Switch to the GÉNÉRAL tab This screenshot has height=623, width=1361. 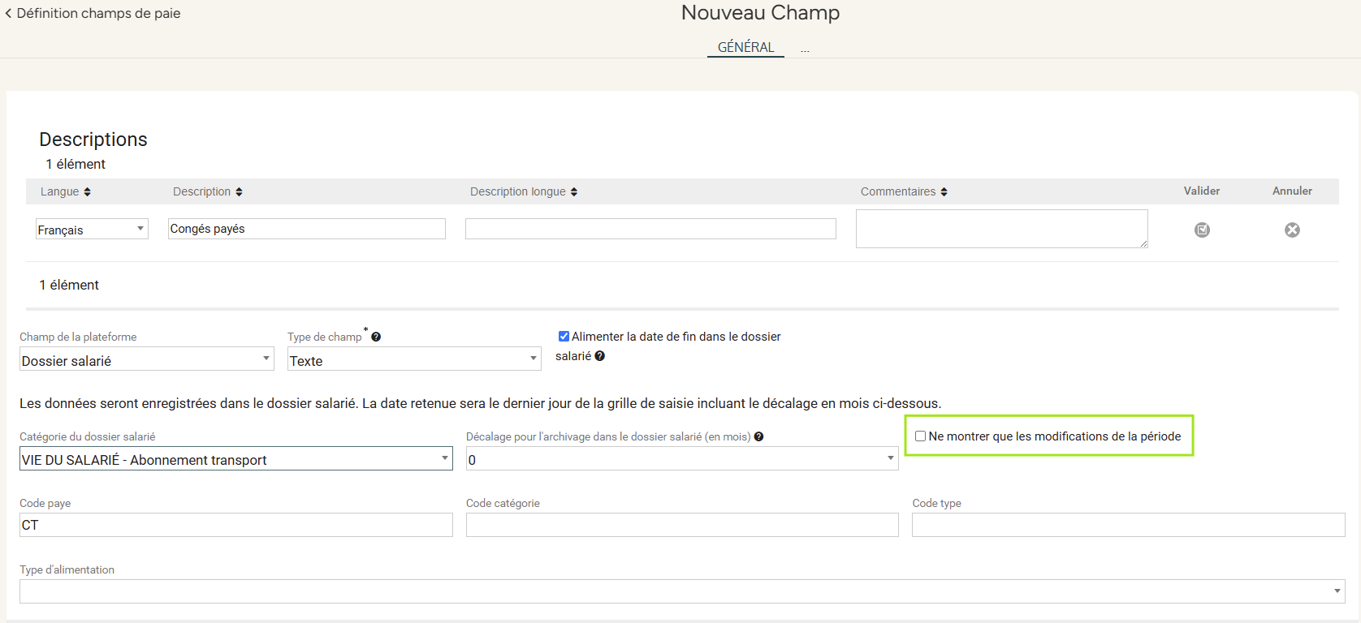(745, 47)
